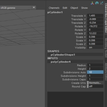Open the sRGB gamma dropdown arrow
This screenshot has height=107, width=107.
click(x=34, y=8)
